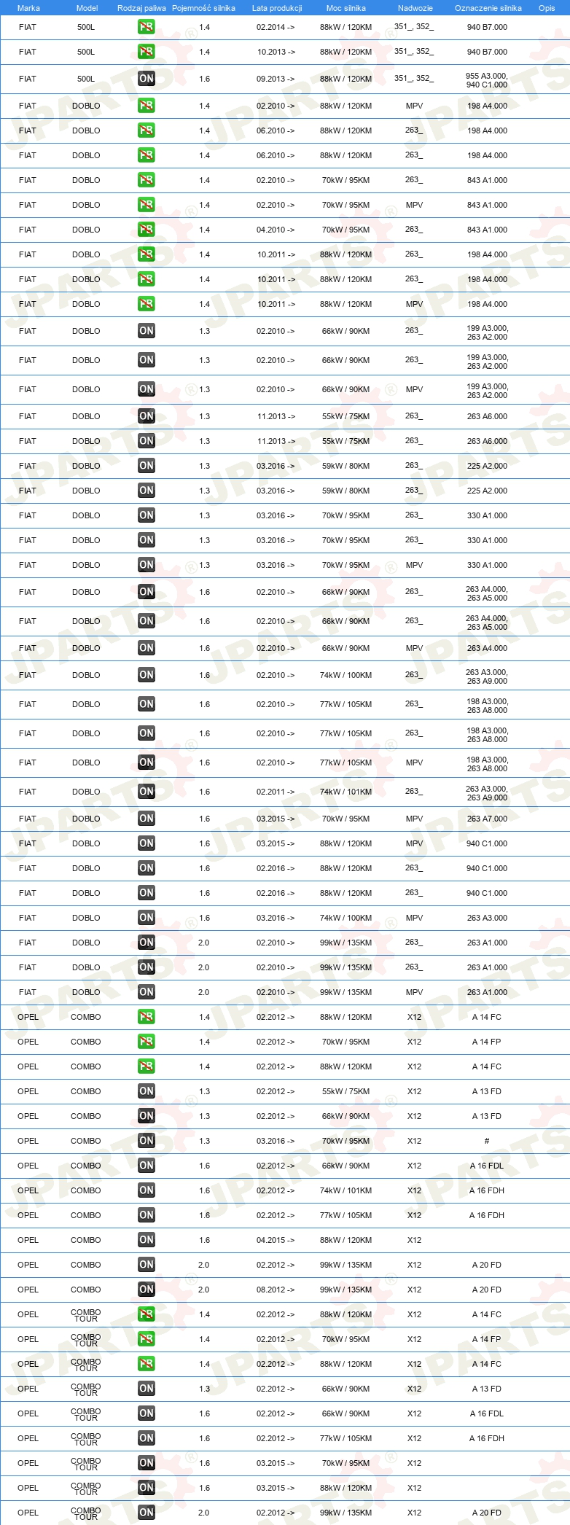Click power '74kW / 101KM' in FIAT DOBLO row
The width and height of the screenshot is (570, 1525).
pyautogui.click(x=345, y=792)
